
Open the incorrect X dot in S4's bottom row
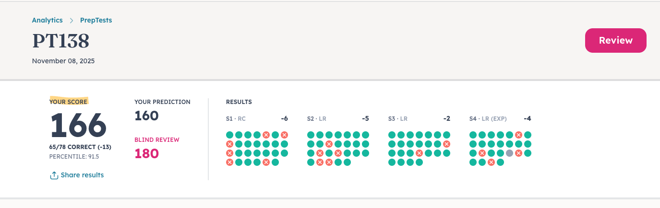[491, 162]
